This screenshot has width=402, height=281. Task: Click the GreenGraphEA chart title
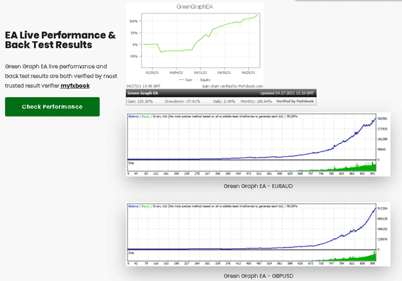click(195, 7)
